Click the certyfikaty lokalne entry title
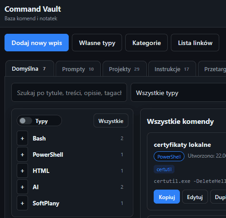 tap(182, 145)
